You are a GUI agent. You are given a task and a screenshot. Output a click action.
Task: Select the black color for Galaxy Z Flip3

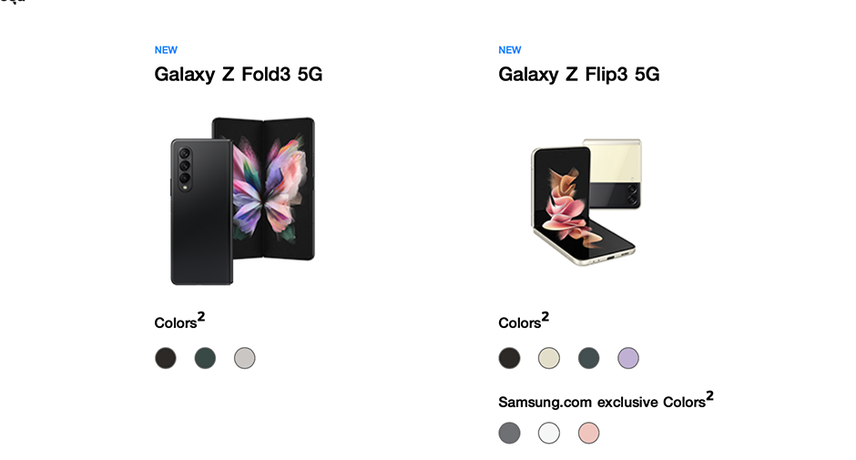tap(509, 358)
